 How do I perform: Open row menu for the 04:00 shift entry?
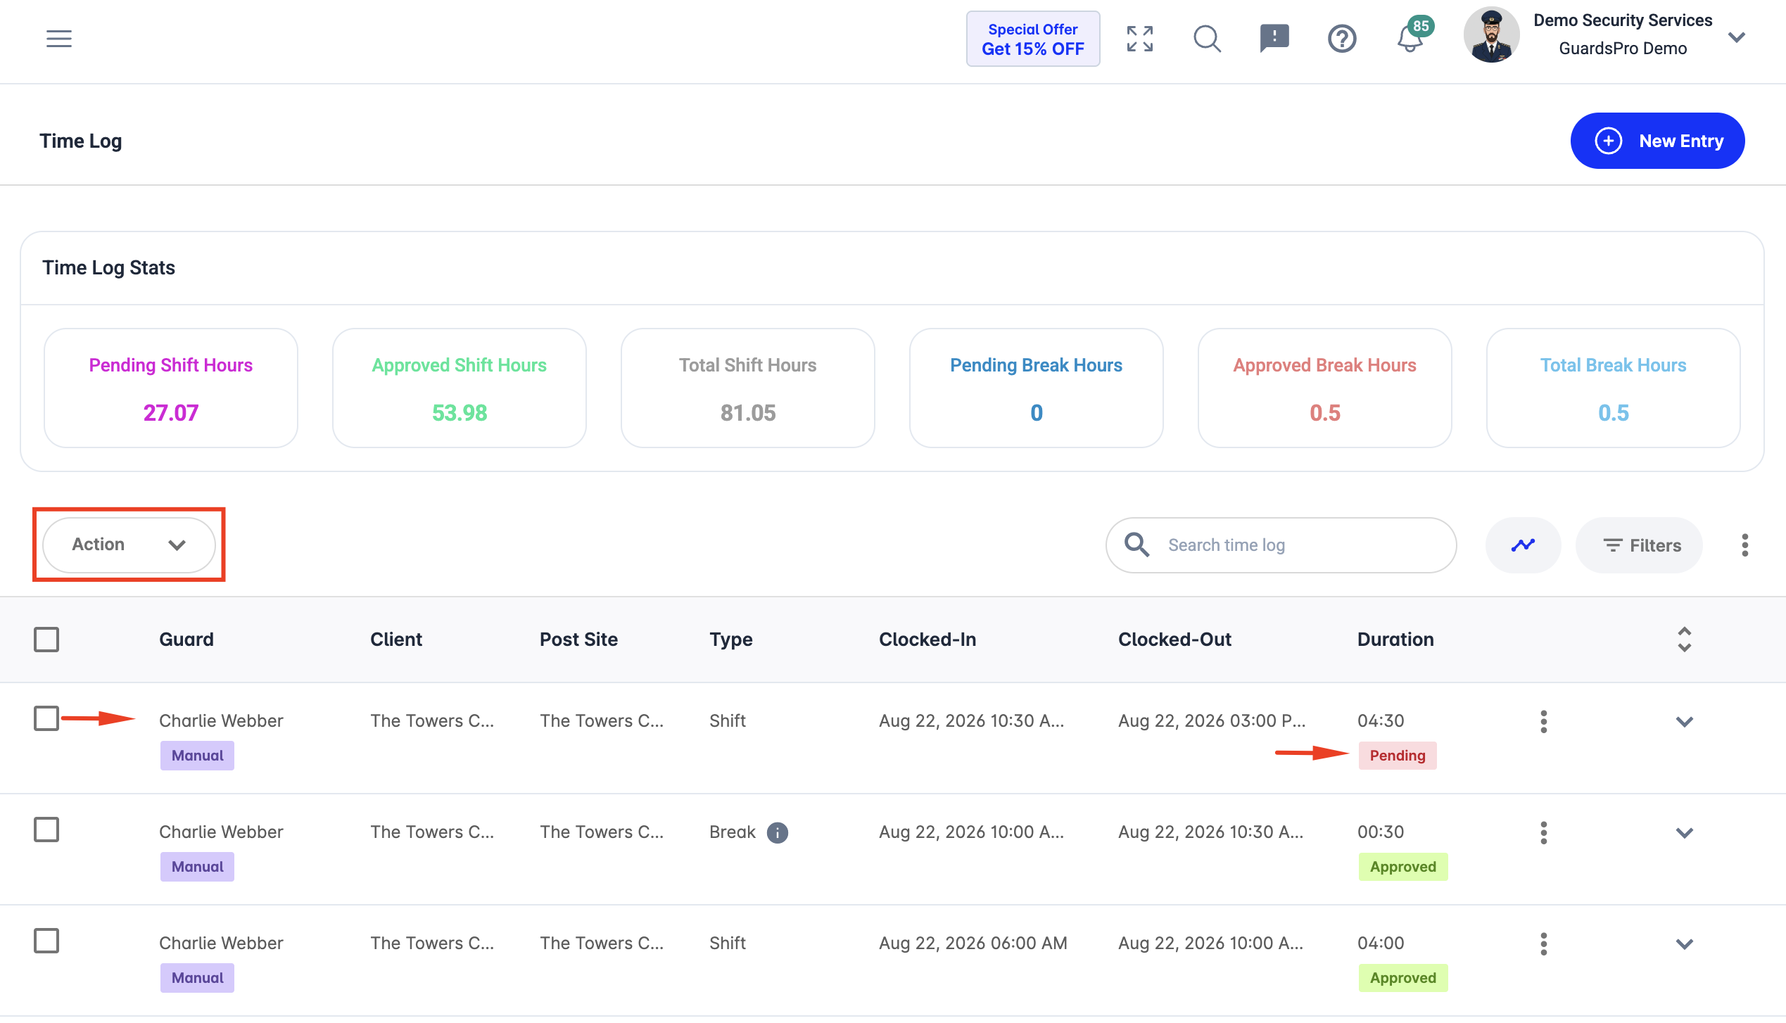click(1543, 943)
